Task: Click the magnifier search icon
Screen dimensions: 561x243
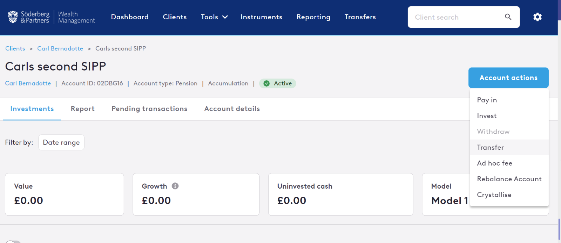Action: [508, 17]
